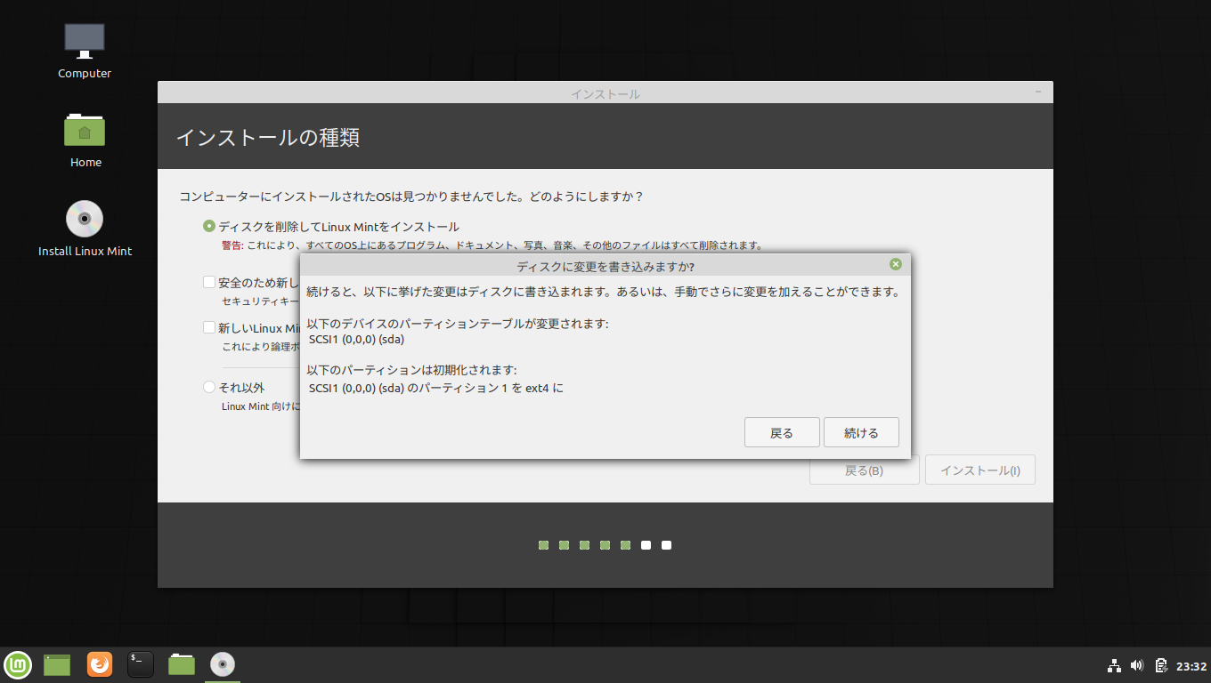1211x683 pixels.
Task: Click the 戻る(B) installer button
Action: 864,470
